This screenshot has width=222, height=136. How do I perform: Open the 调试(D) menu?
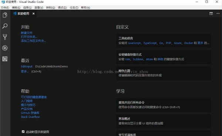pos(62,7)
